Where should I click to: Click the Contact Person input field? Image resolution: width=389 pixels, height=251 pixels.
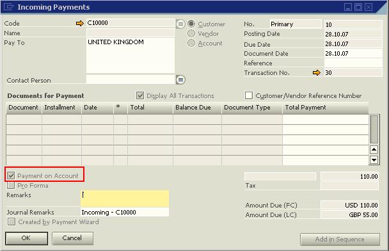pos(131,79)
